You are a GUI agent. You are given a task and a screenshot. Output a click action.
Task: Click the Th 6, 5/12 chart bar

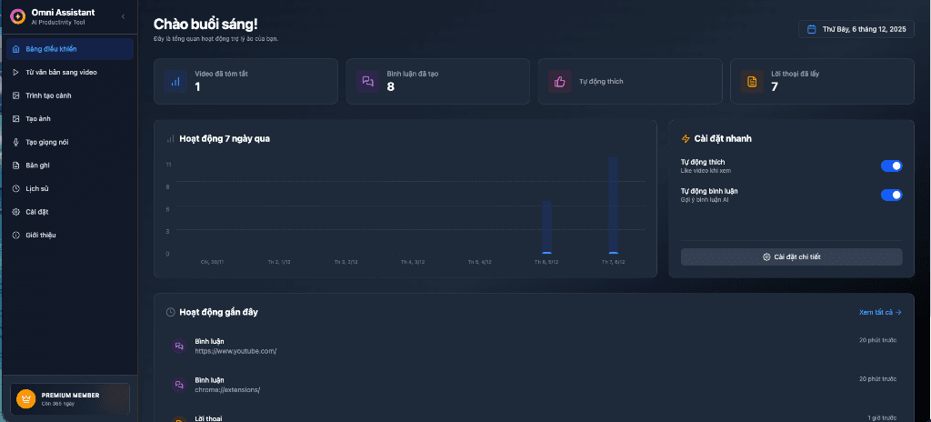(546, 227)
